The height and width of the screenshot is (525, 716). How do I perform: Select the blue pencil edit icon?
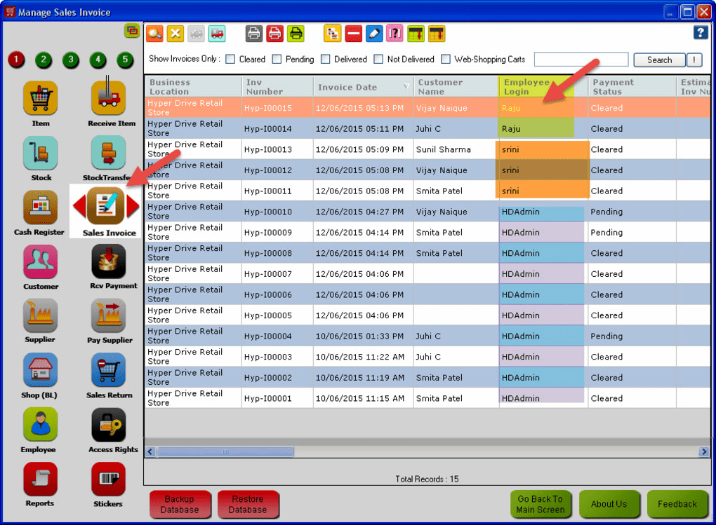click(373, 33)
